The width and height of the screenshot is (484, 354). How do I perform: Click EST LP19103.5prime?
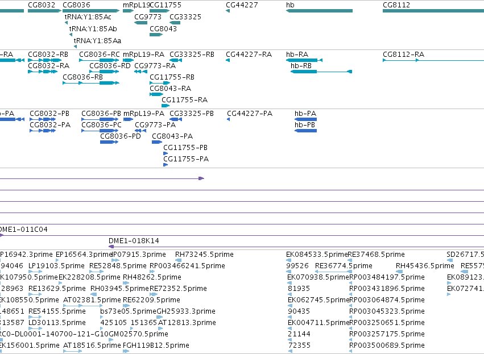[x=35, y=272]
